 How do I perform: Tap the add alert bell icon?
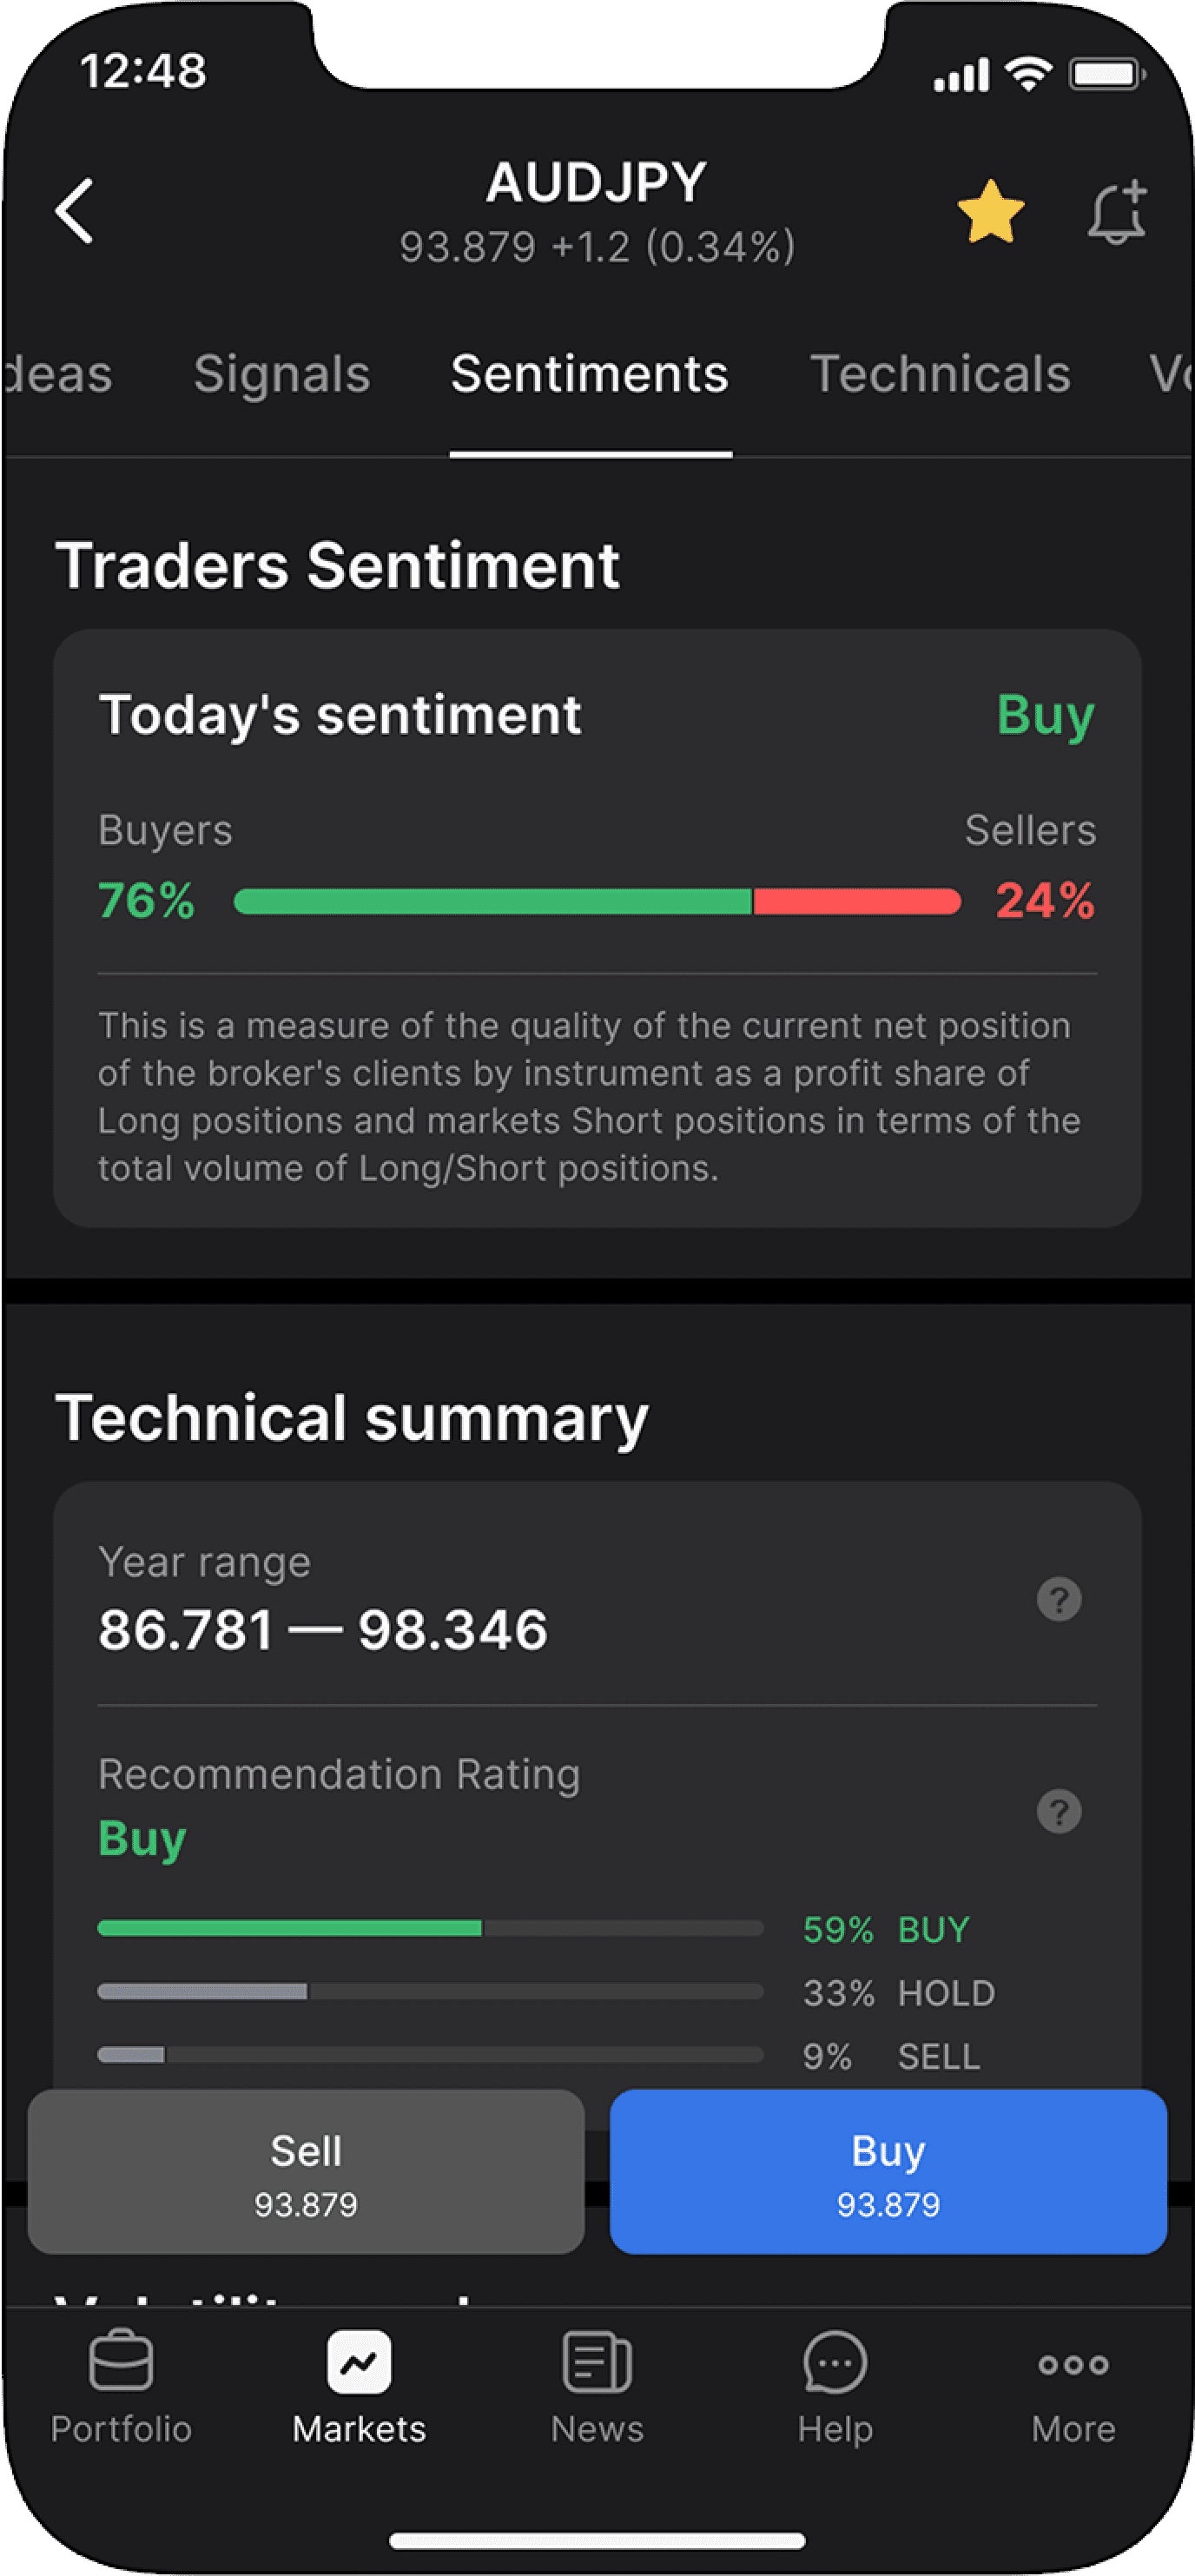point(1117,212)
